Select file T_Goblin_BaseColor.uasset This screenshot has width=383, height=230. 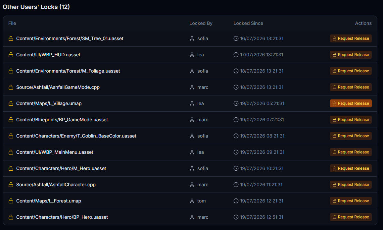point(76,136)
